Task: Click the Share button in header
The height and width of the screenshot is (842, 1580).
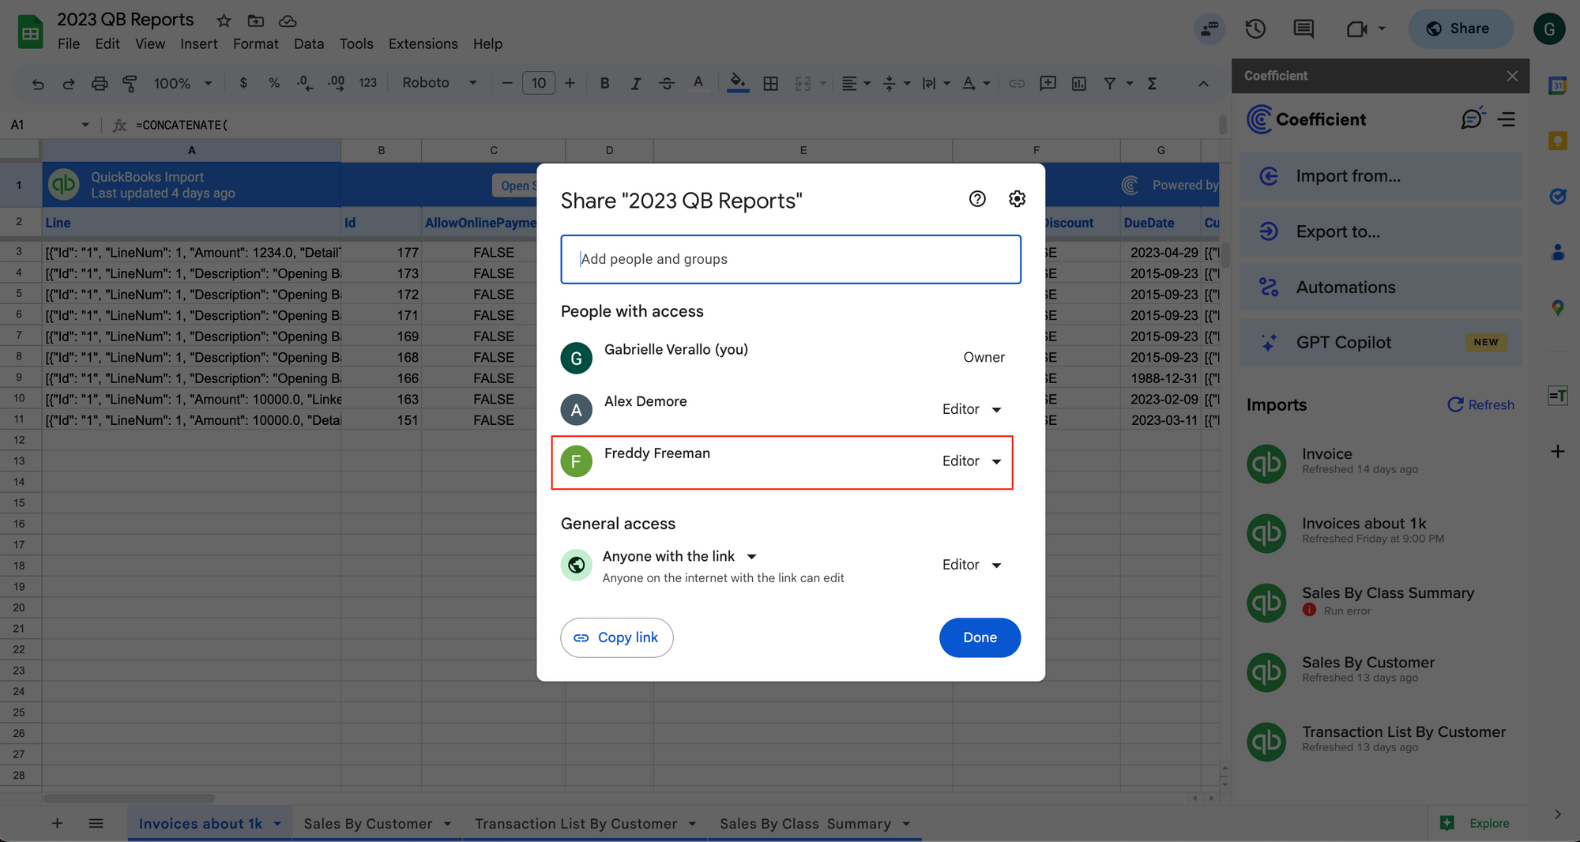Action: (1460, 29)
